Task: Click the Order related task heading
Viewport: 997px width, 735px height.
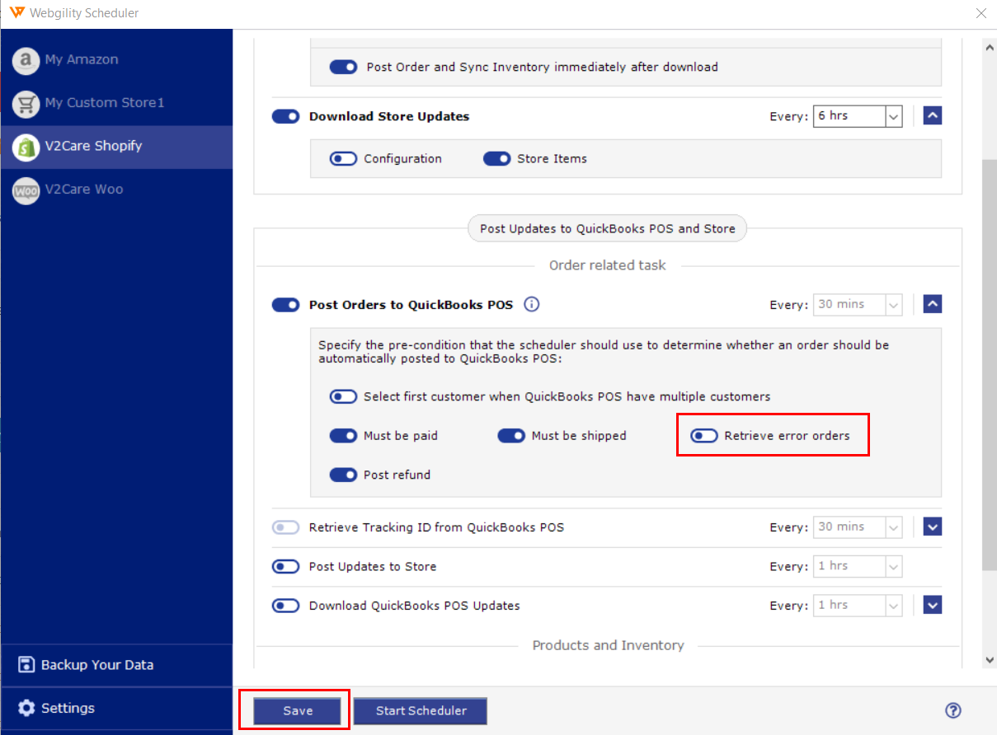Action: pos(608,265)
